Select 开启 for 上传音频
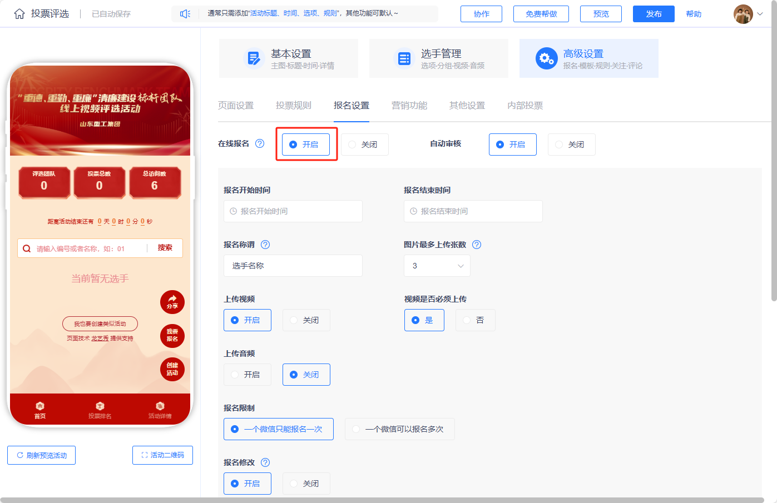 (248, 375)
